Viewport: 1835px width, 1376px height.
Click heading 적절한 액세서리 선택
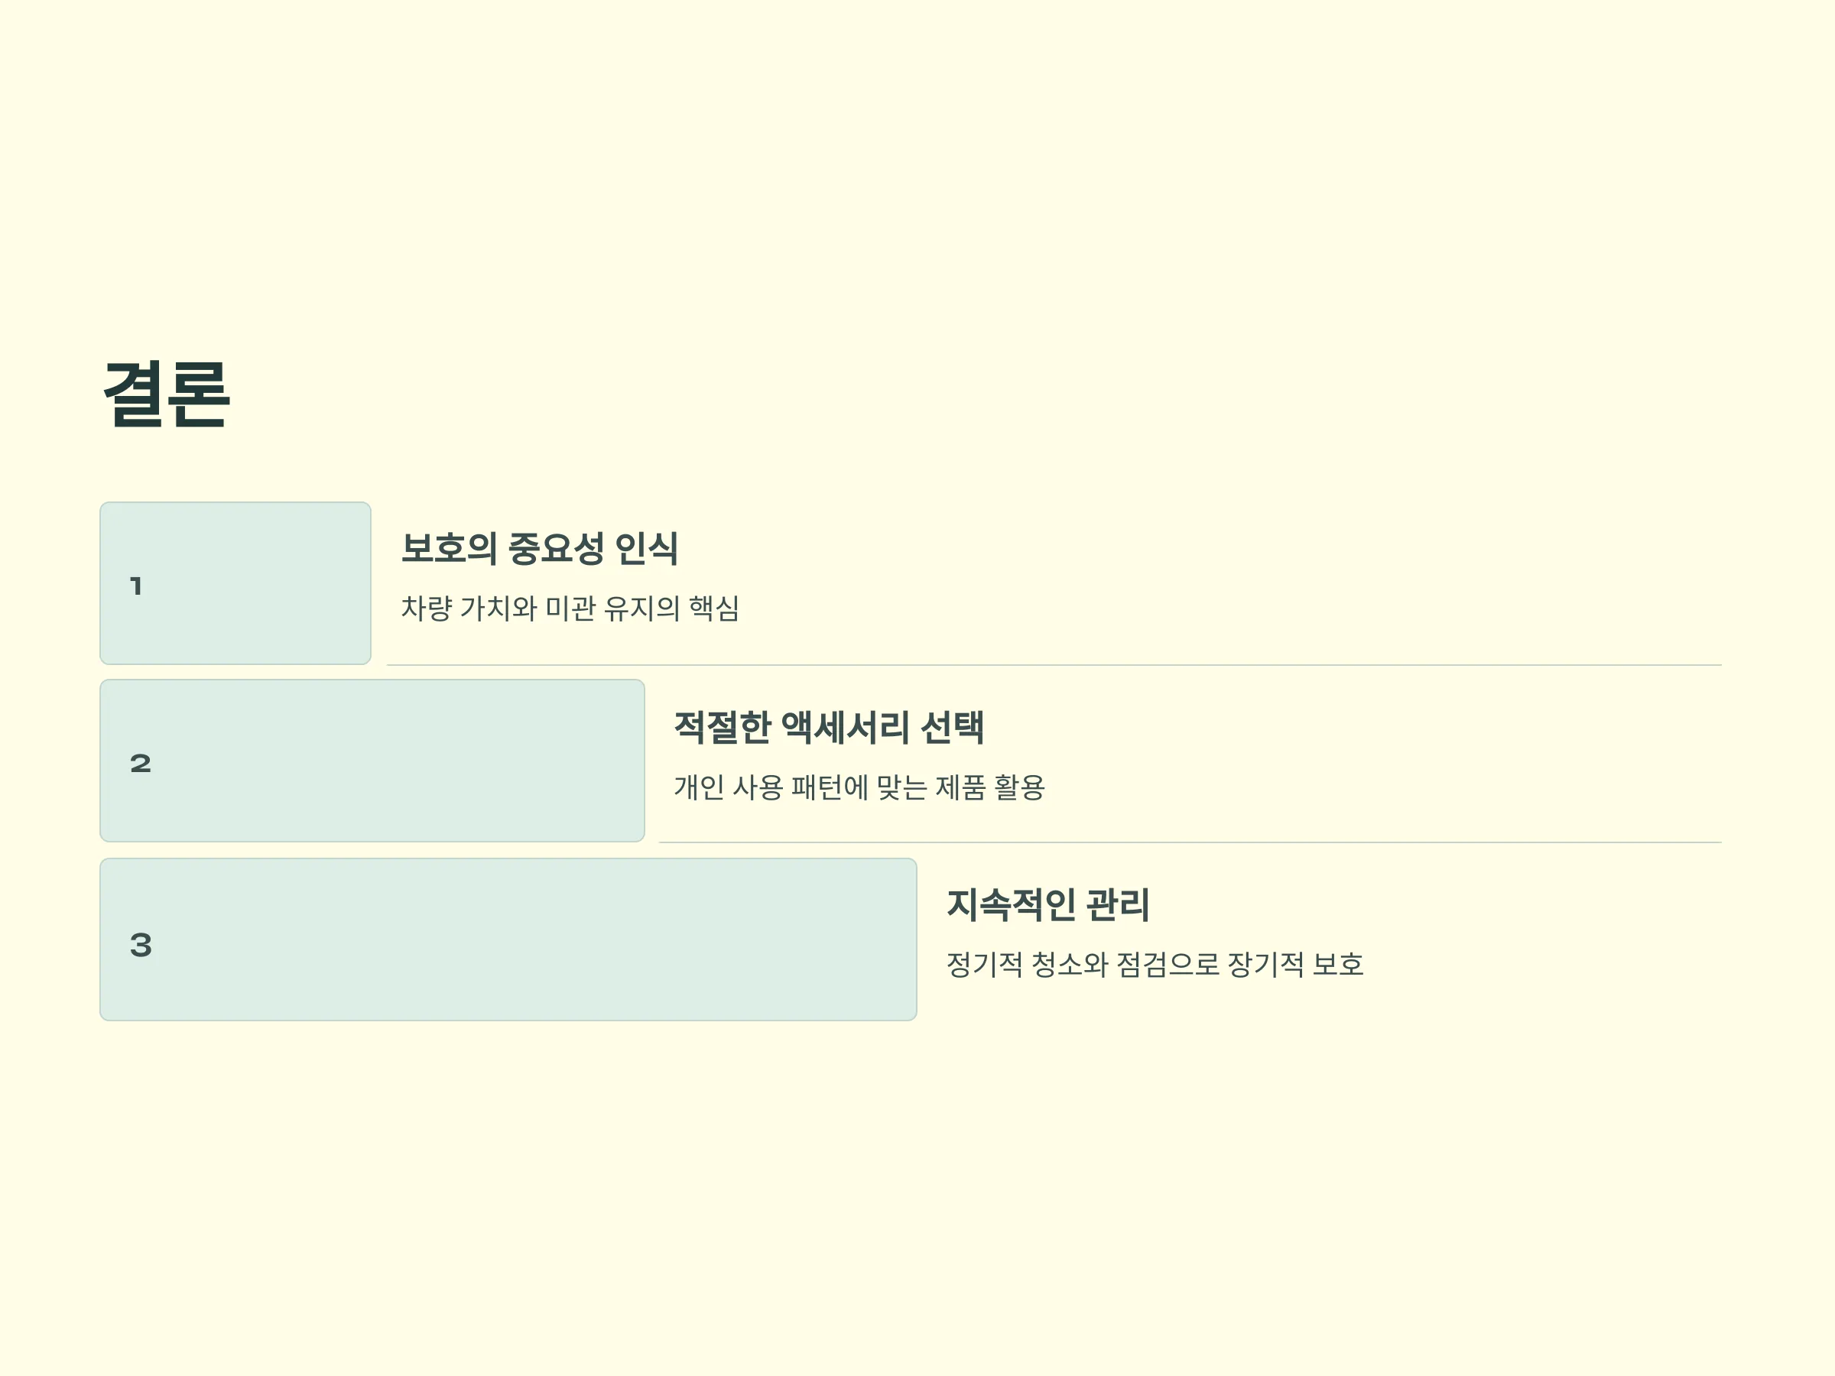829,728
